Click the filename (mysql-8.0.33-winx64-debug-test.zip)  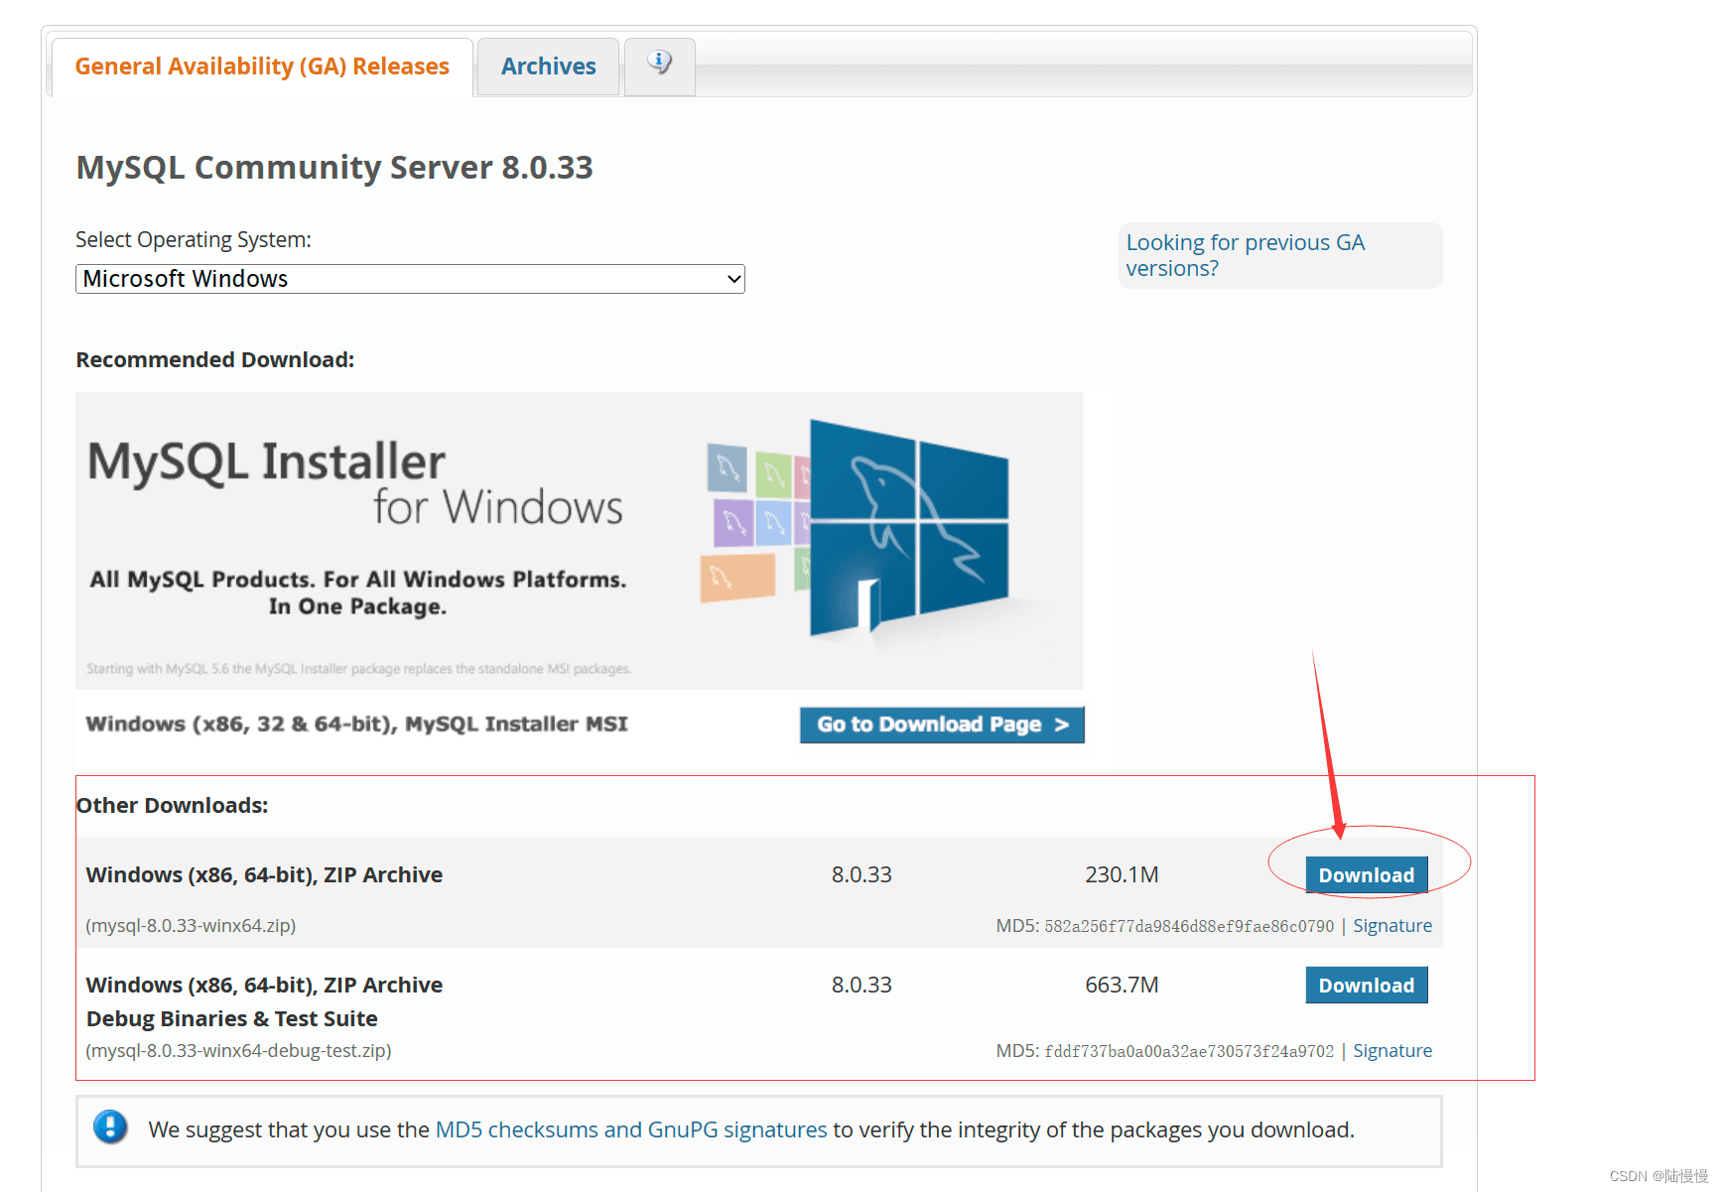pos(238,1051)
